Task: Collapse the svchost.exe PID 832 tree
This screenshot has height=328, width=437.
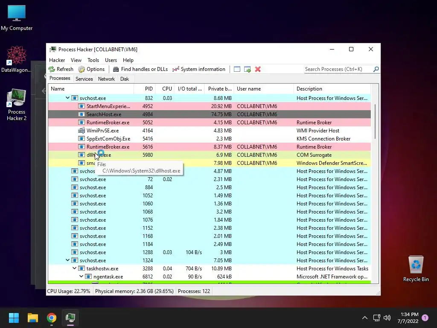Action: coord(67,98)
